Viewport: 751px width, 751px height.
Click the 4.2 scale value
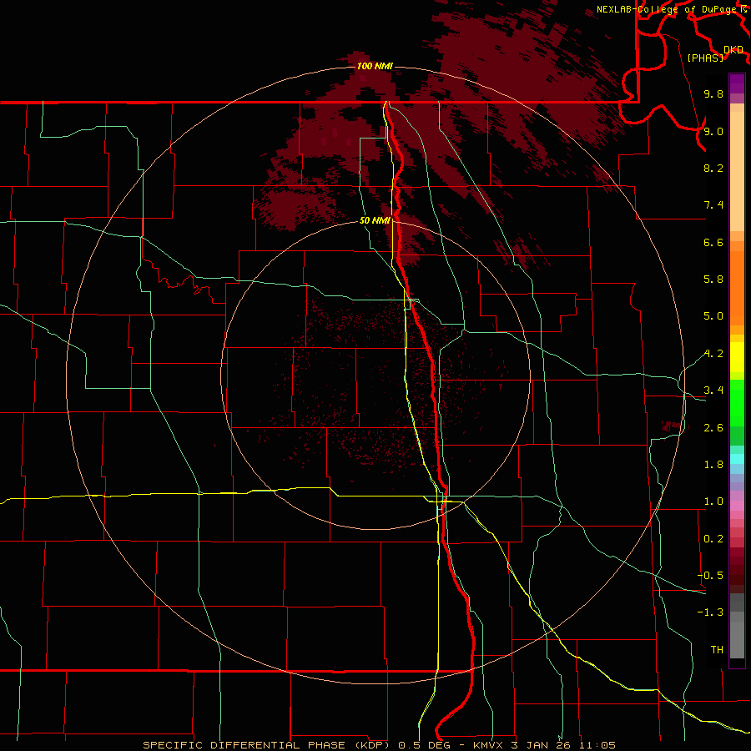713,354
